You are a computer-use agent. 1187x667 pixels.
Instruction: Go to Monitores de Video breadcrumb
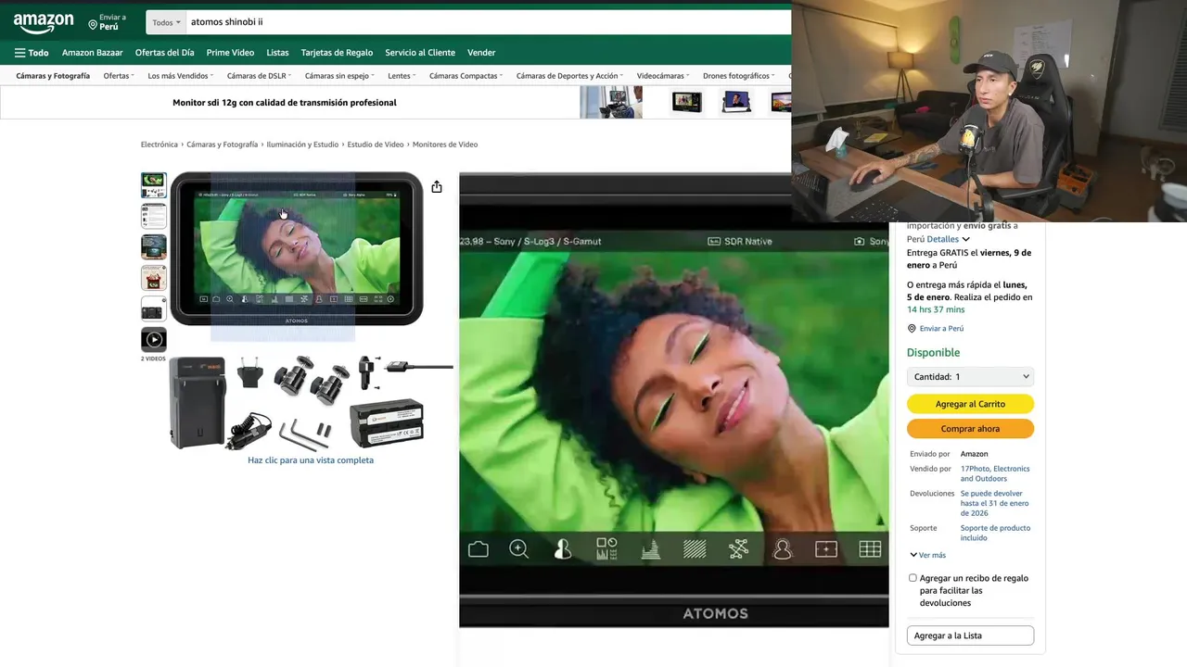445,145
